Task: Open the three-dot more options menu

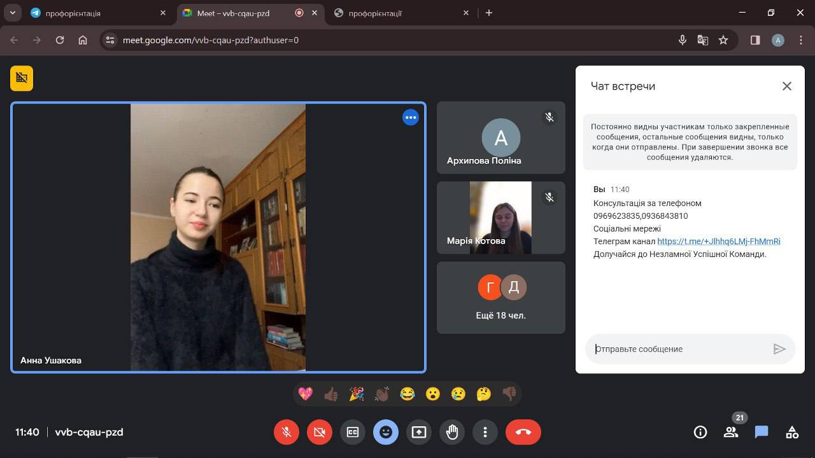Action: (485, 432)
